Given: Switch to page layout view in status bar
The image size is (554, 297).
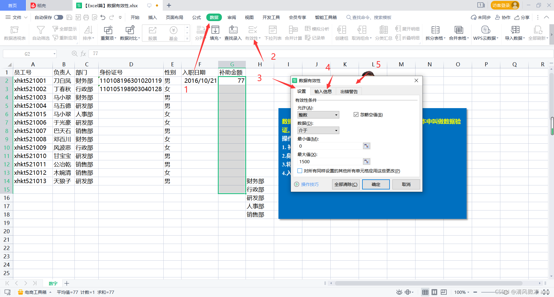Looking at the screenshot, I should (x=434, y=292).
